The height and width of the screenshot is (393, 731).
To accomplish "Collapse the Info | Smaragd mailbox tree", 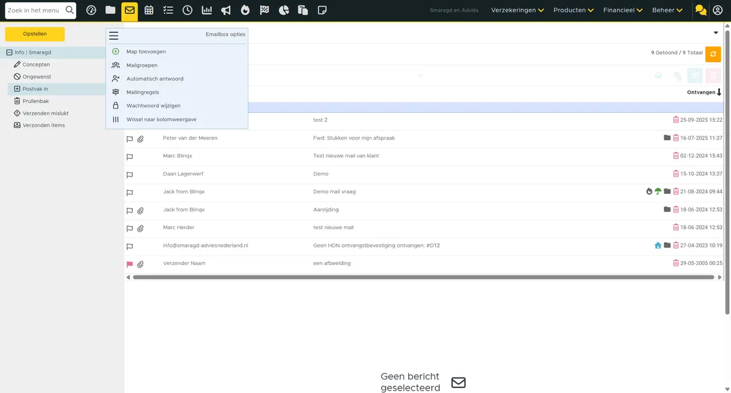I will [x=9, y=52].
